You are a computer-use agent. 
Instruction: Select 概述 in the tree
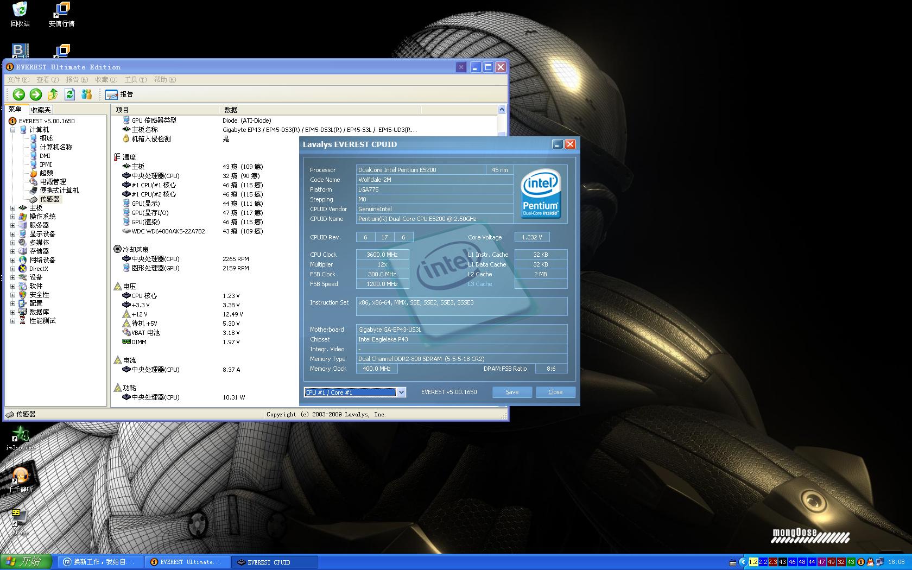coord(46,138)
